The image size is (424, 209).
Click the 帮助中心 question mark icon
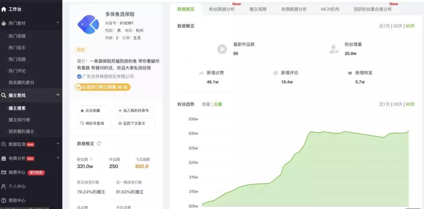tap(4, 200)
